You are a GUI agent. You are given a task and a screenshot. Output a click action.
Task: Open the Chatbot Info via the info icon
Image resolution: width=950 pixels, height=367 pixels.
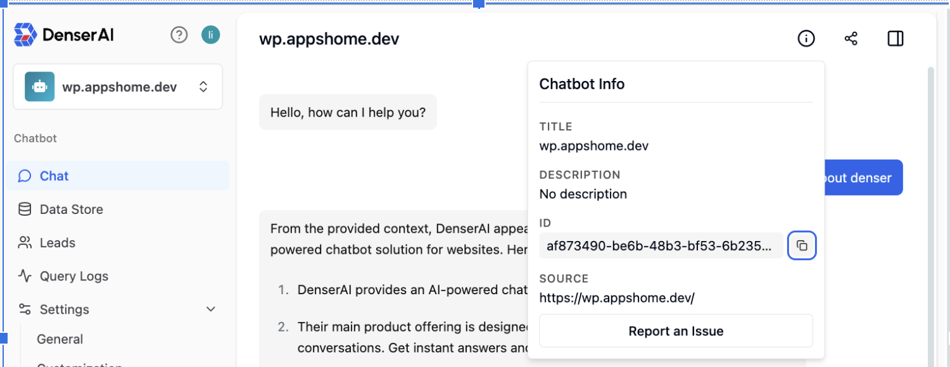click(x=806, y=39)
